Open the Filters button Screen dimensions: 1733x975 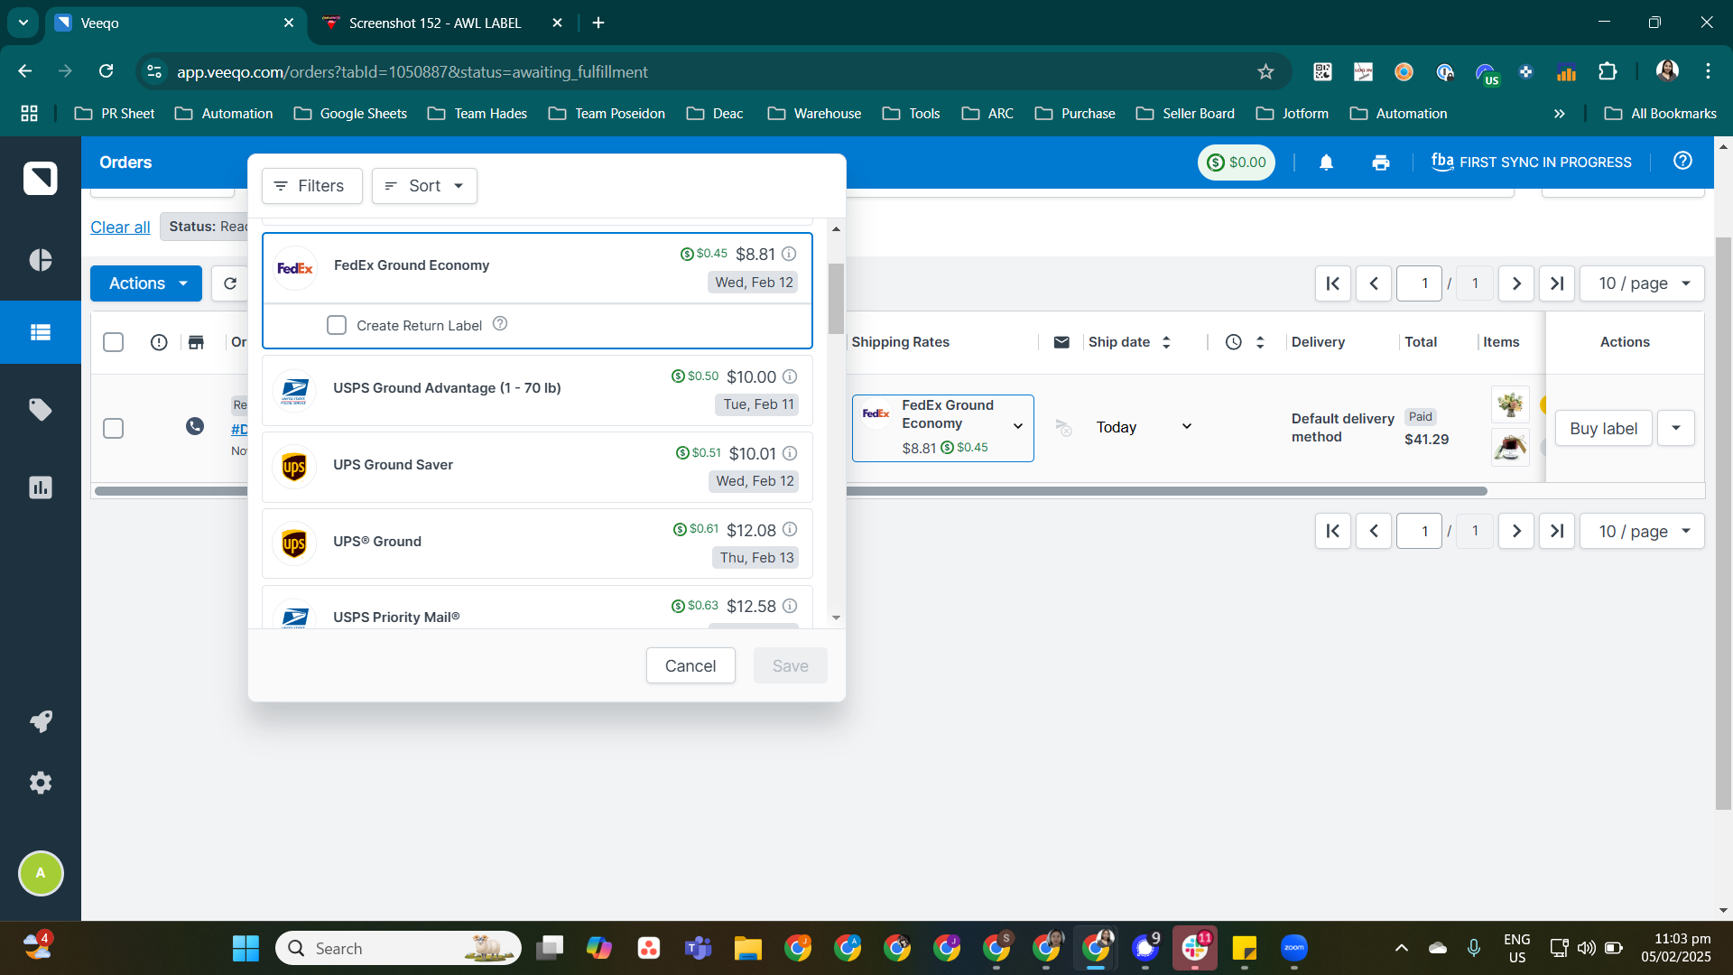tap(311, 186)
